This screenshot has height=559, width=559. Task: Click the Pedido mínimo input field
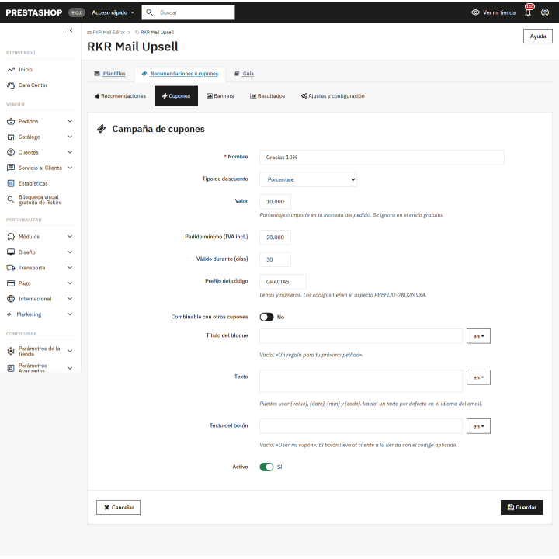(x=275, y=237)
